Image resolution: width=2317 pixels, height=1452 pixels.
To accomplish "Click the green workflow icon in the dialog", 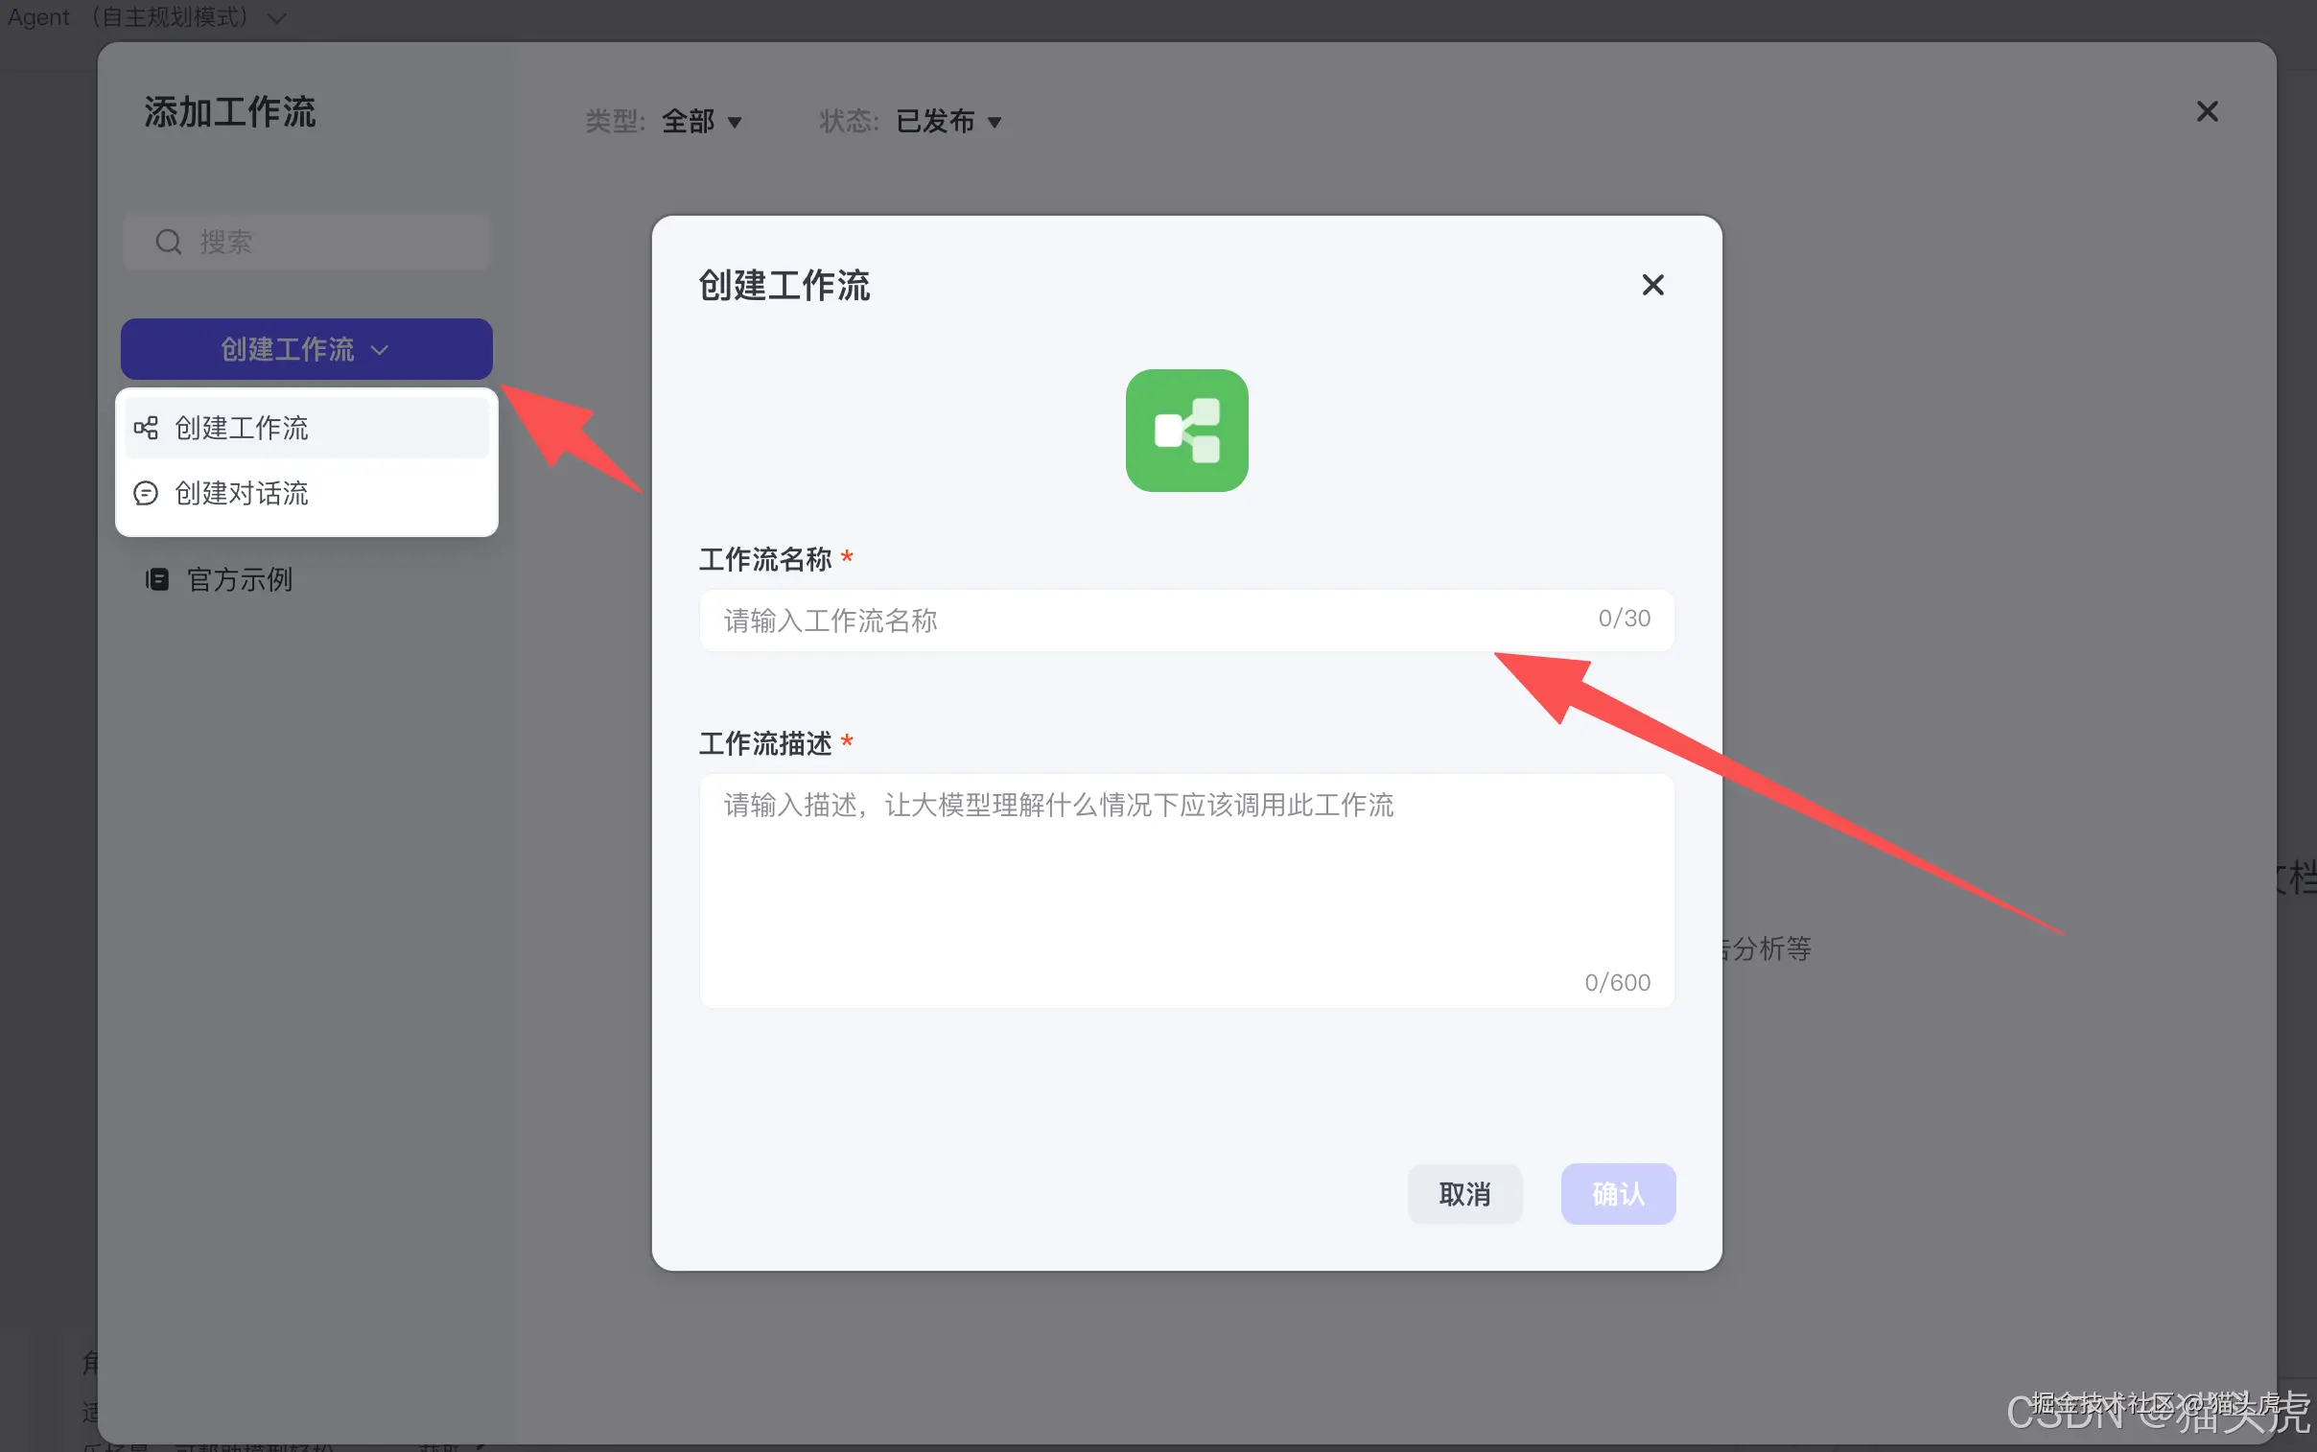I will (x=1186, y=431).
